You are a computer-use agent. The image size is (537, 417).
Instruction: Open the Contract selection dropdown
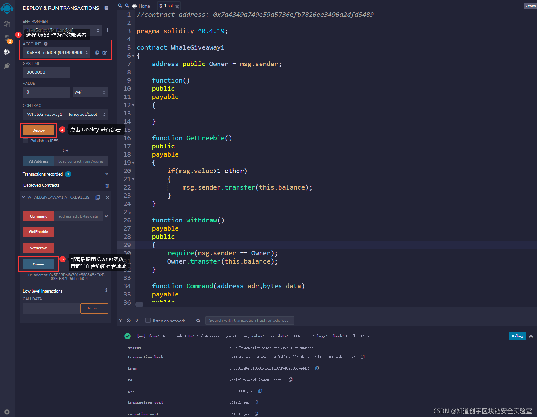click(x=65, y=114)
